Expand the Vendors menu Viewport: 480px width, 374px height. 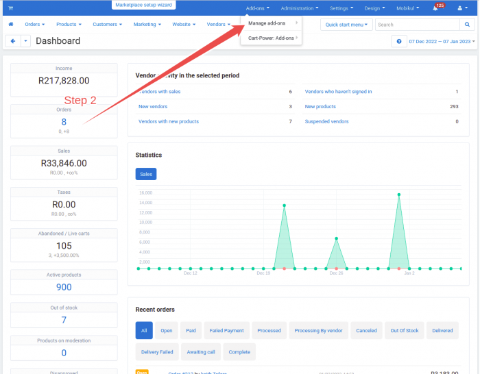(218, 24)
